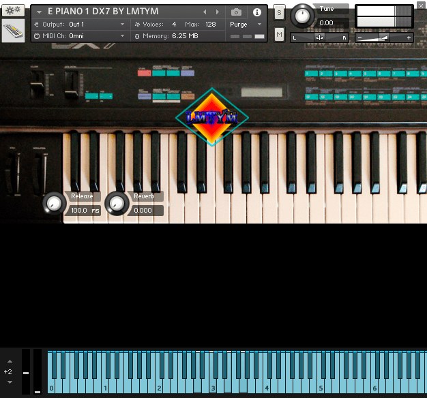This screenshot has height=398, width=427.
Task: Show instrument info with the i icon
Action: pos(256,12)
